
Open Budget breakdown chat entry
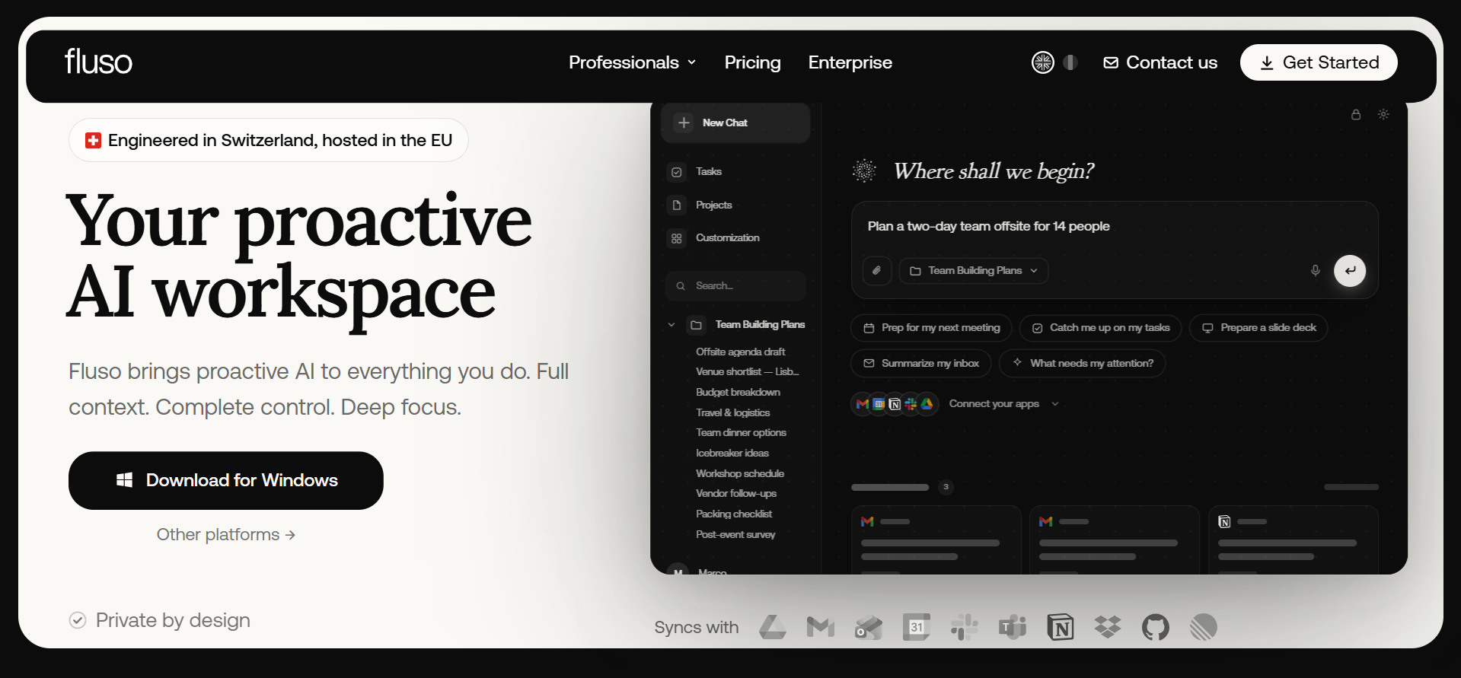click(x=738, y=393)
